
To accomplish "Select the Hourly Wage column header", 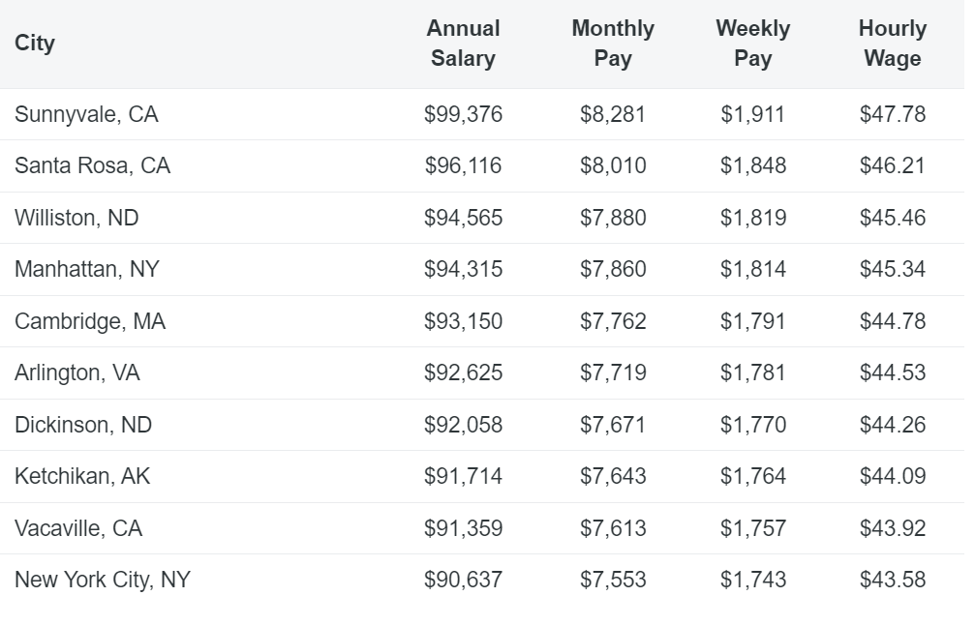I will coord(892,44).
